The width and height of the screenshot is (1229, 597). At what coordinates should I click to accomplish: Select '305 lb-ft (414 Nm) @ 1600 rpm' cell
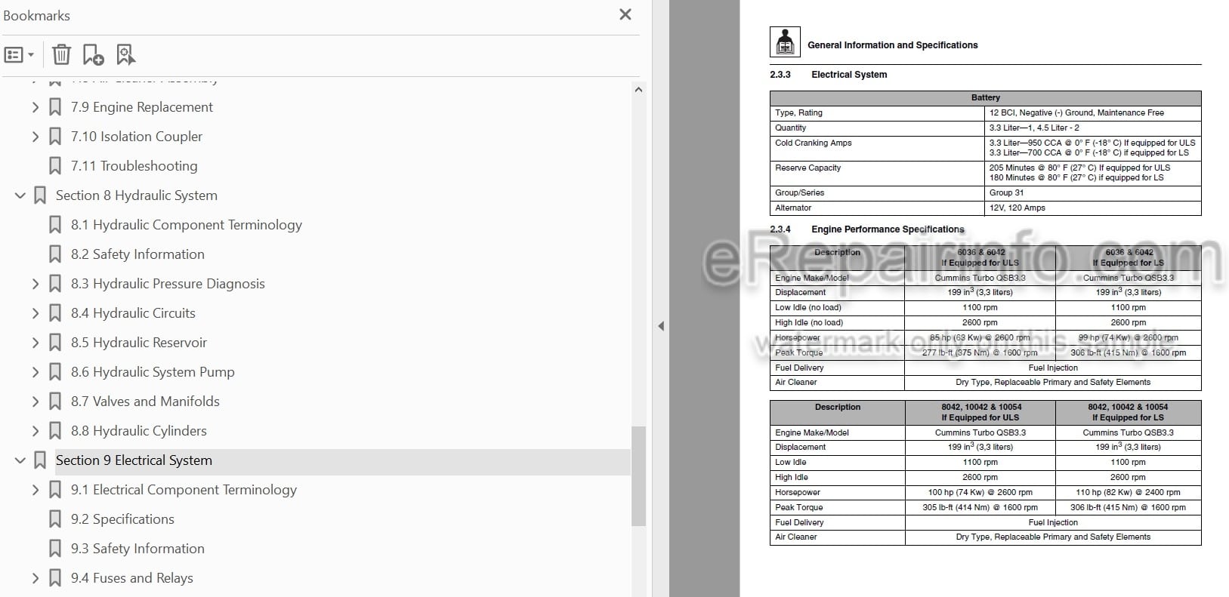(x=980, y=507)
